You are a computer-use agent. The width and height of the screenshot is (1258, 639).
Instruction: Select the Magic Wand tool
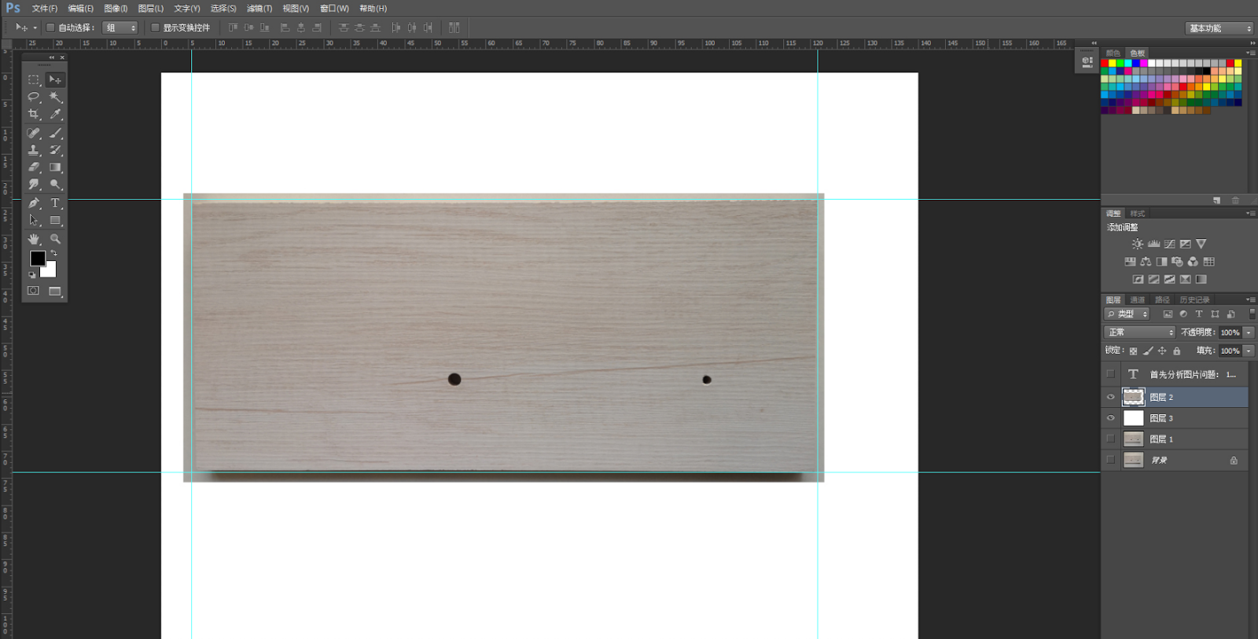point(55,97)
